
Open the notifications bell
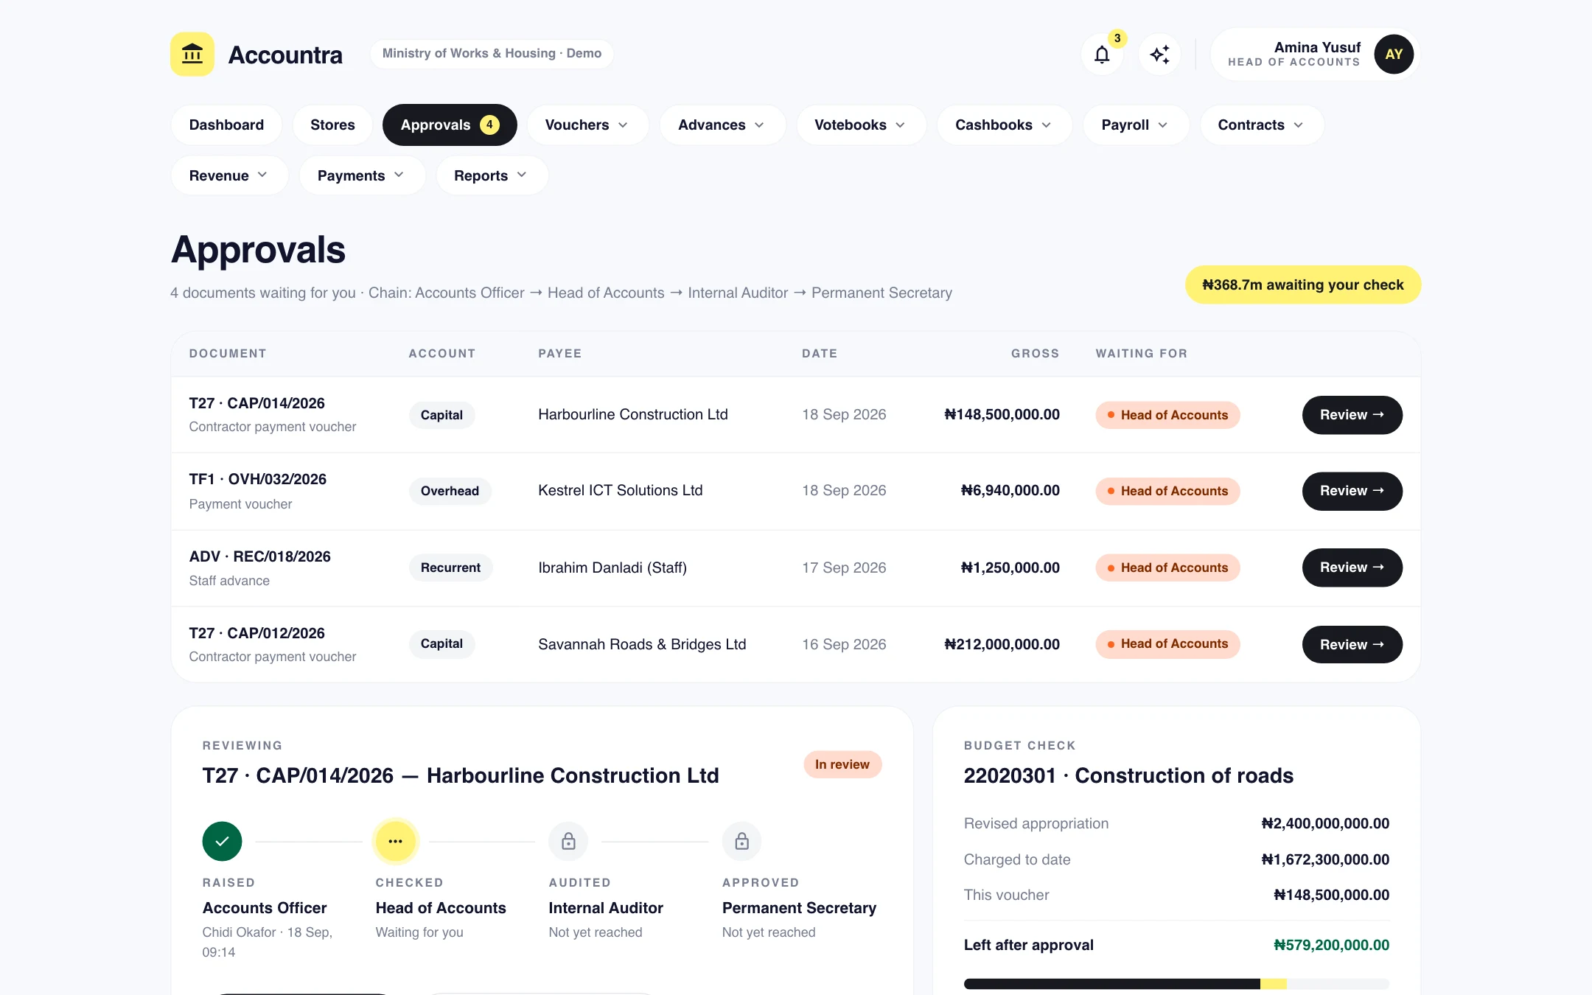[x=1101, y=54]
